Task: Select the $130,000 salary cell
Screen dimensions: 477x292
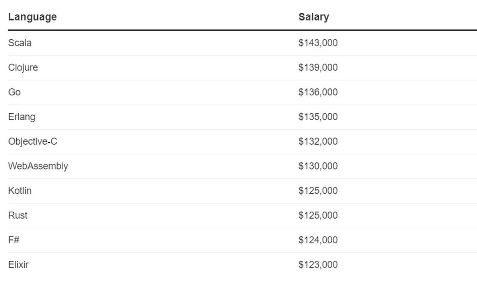Action: 318,166
